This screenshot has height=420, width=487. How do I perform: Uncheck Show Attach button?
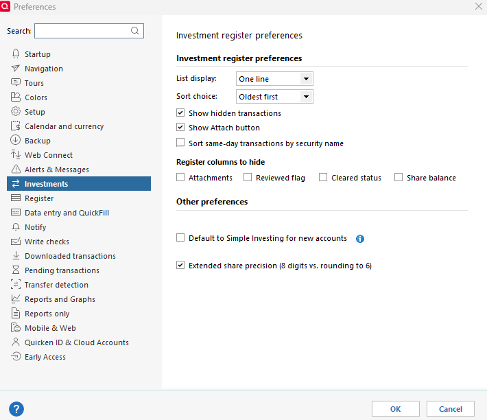[180, 127]
